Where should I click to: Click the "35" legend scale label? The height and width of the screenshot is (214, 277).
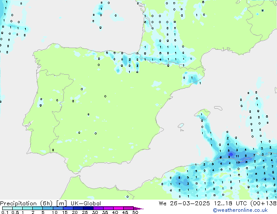pos(105,212)
